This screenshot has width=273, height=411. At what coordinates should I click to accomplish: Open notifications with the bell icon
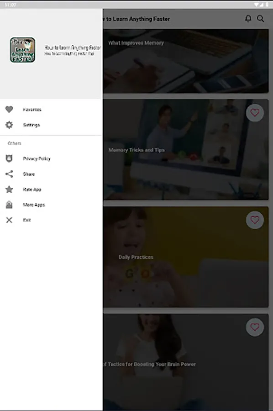pos(248,19)
